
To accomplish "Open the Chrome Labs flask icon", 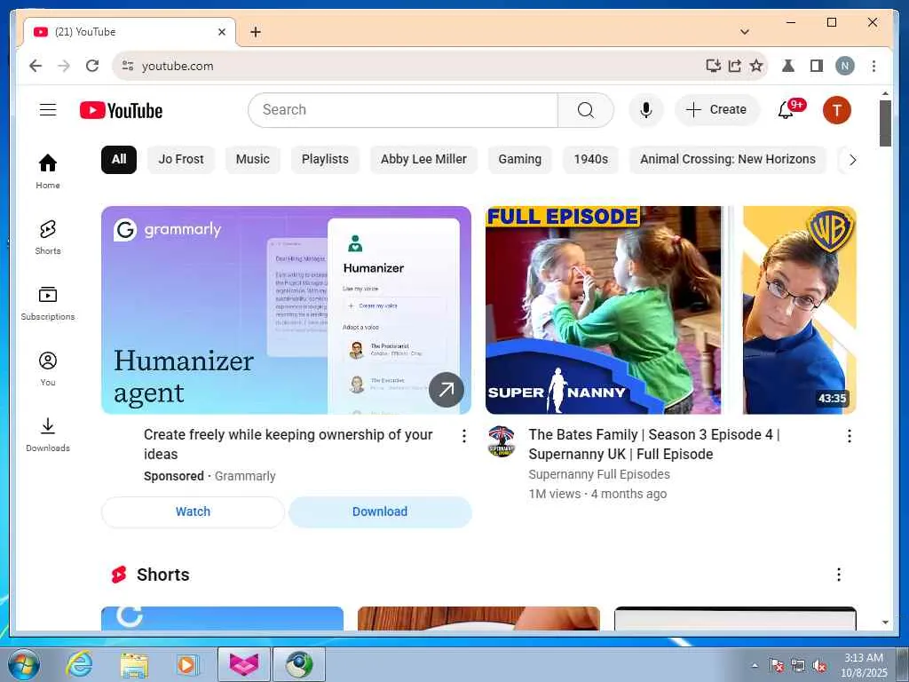I will pos(788,66).
